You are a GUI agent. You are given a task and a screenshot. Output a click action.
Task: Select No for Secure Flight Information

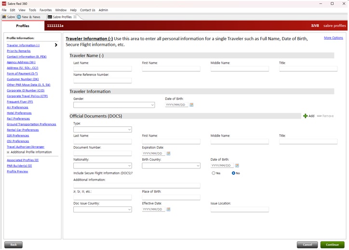233,173
